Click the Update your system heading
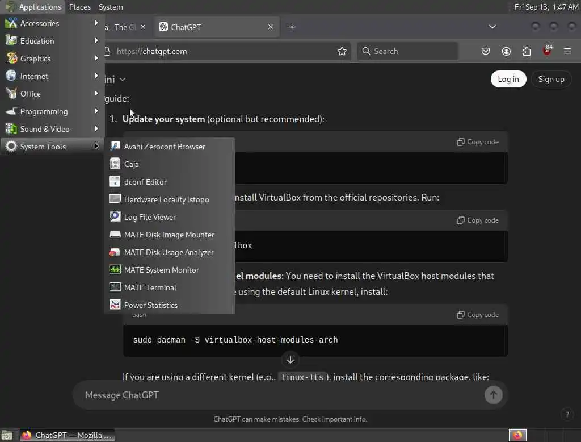The image size is (581, 442). pos(163,119)
